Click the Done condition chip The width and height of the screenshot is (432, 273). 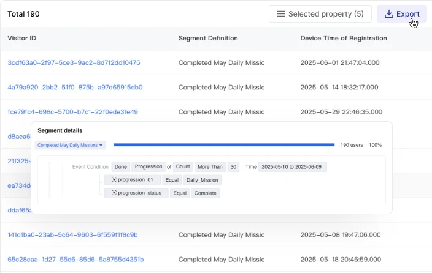coord(121,167)
